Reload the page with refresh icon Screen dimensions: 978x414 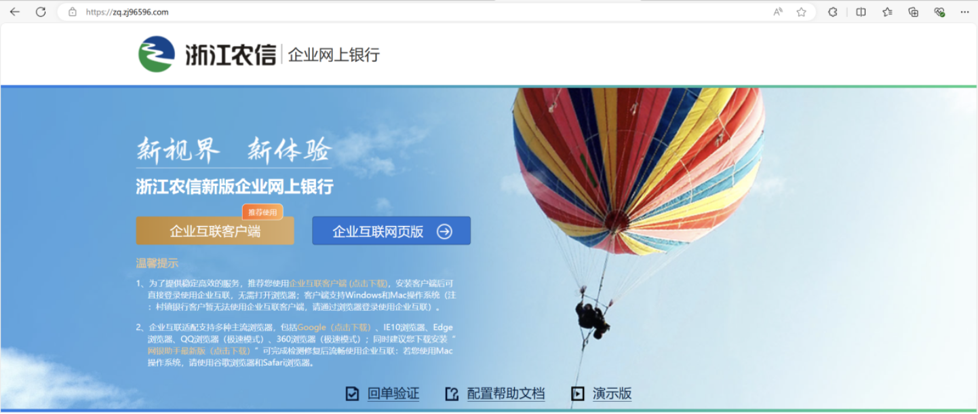coord(40,12)
